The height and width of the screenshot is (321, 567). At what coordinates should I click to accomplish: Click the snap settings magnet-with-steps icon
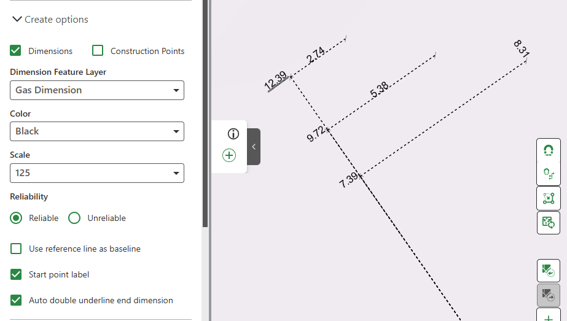point(549,174)
